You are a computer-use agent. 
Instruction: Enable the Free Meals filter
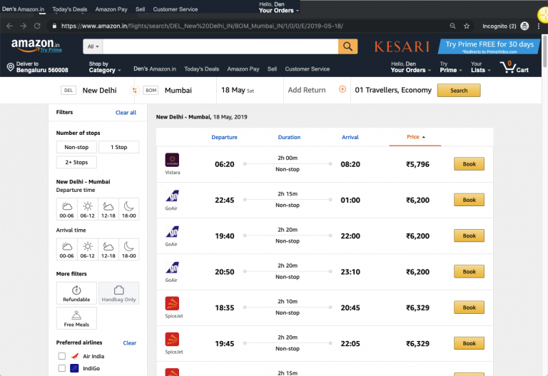click(x=76, y=318)
